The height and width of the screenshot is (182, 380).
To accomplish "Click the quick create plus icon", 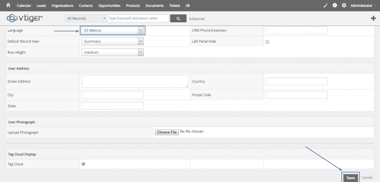I will click(x=373, y=18).
